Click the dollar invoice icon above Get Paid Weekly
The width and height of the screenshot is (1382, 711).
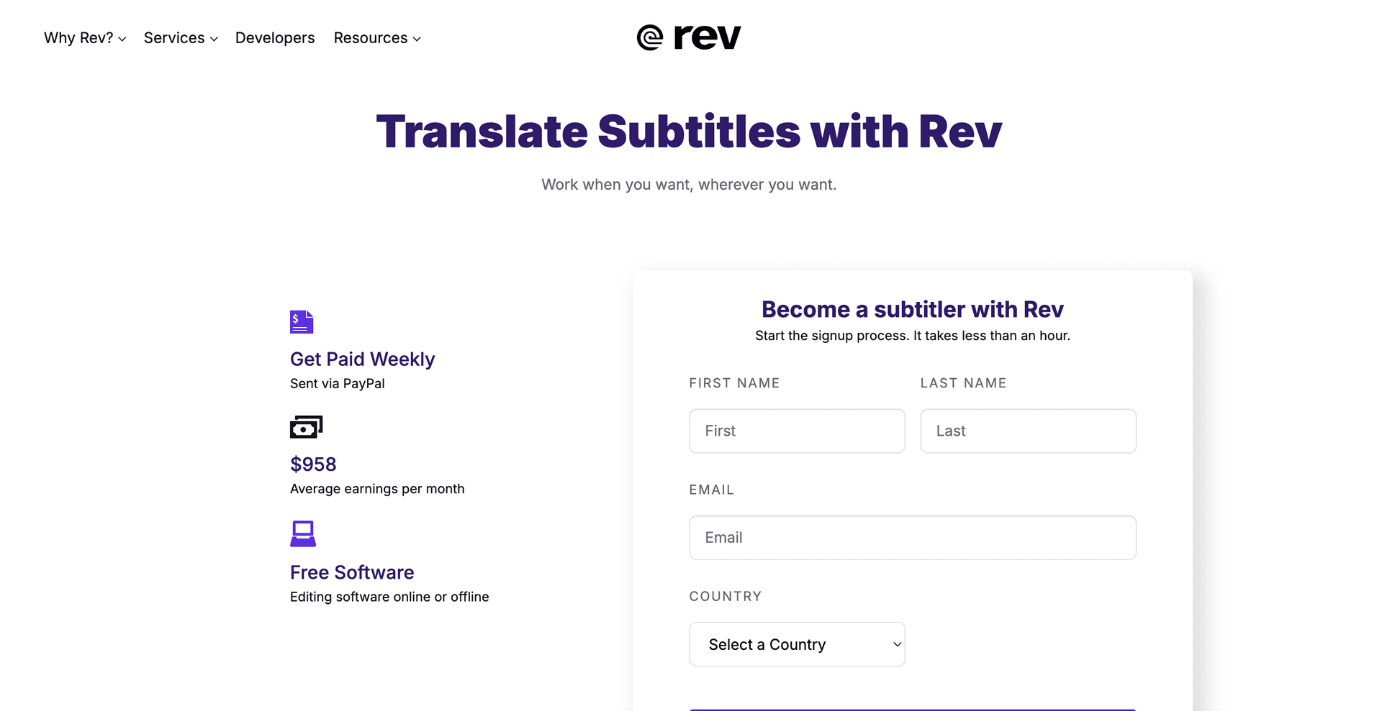[x=302, y=322]
